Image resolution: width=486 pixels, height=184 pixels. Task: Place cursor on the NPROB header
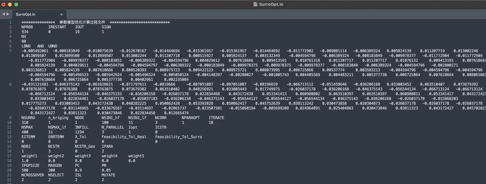27,27
